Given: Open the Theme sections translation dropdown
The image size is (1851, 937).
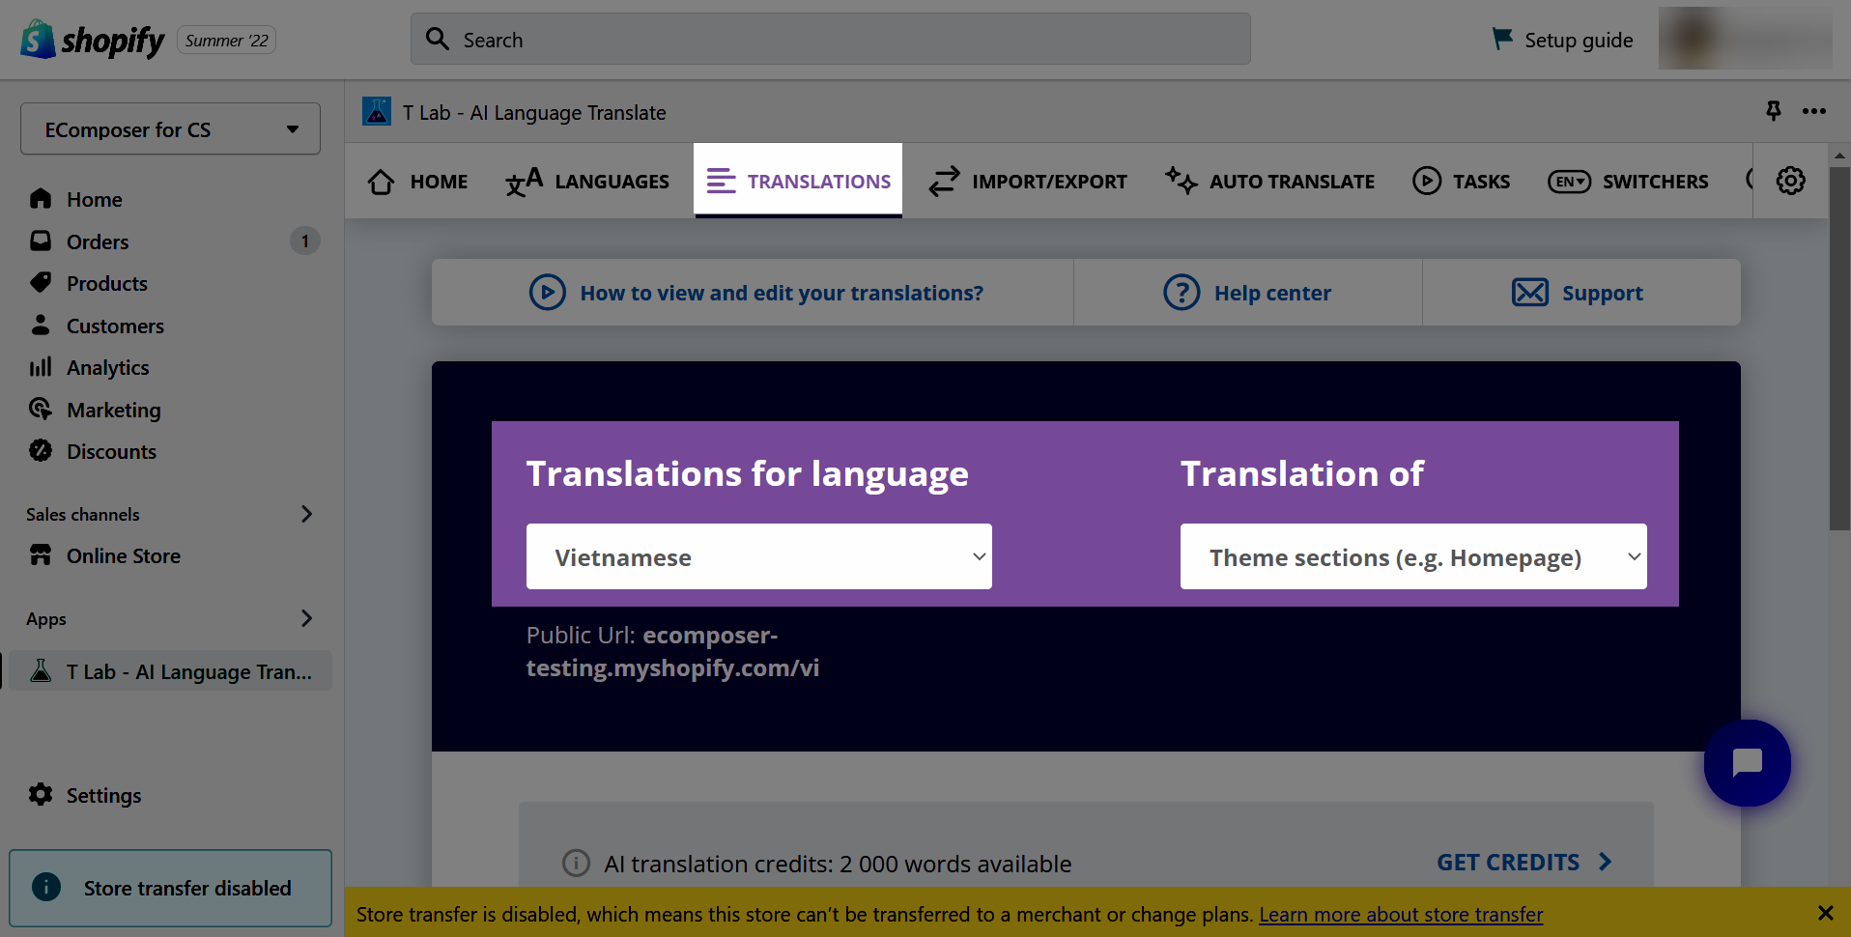Looking at the screenshot, I should 1412,556.
